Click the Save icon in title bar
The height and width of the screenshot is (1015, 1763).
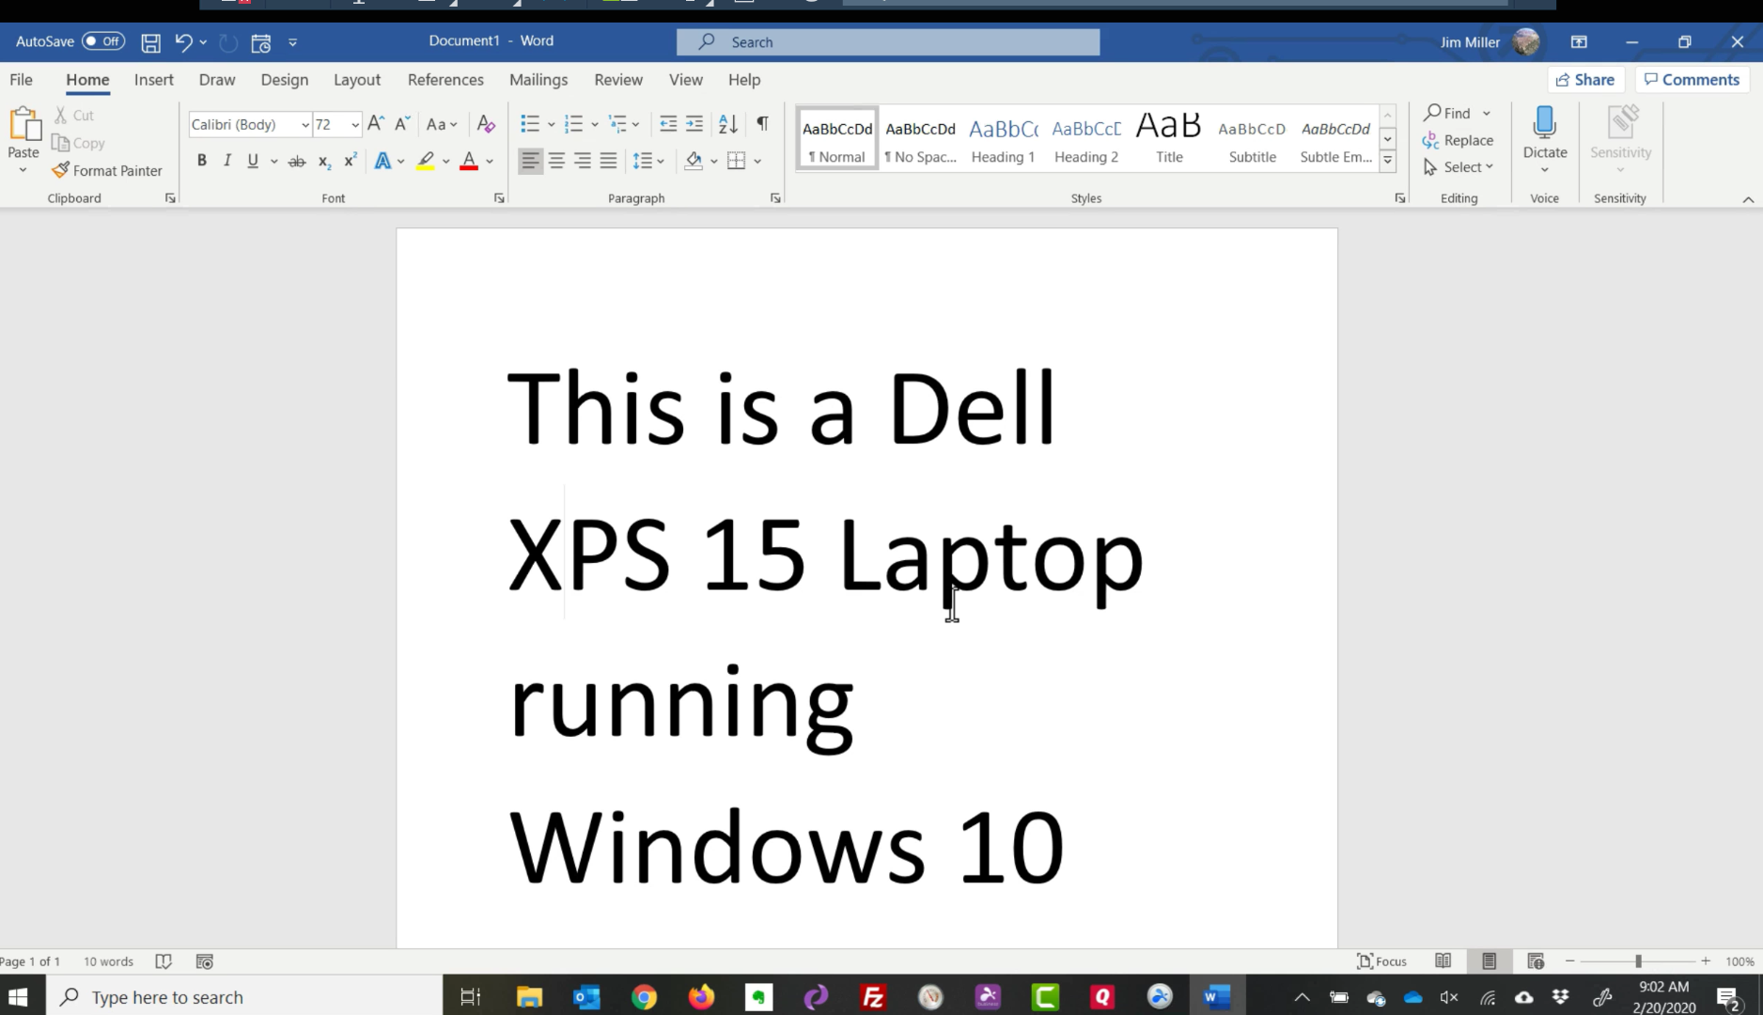(x=150, y=42)
